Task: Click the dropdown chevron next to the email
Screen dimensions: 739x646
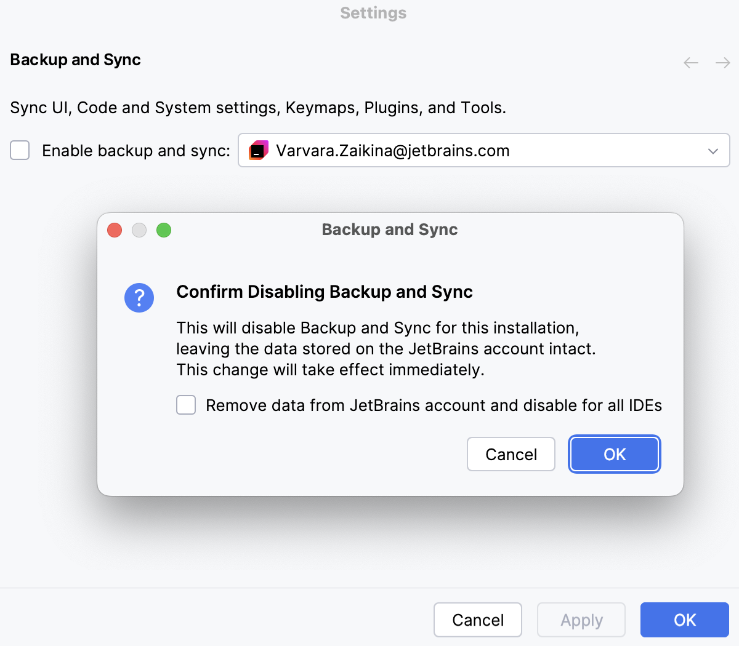Action: (x=713, y=150)
